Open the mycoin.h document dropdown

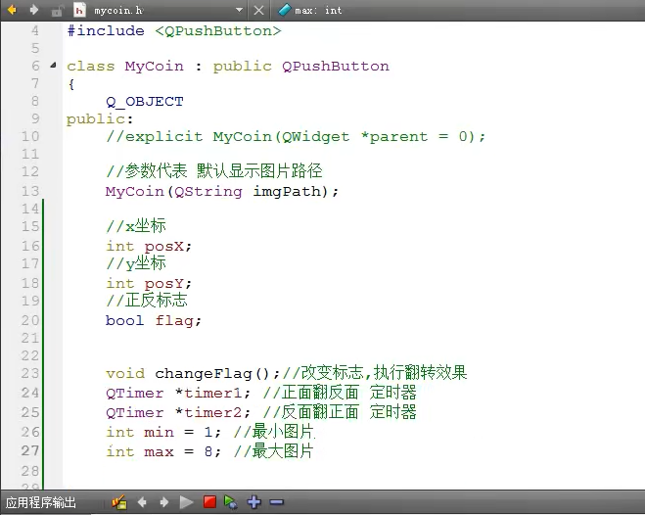(239, 10)
